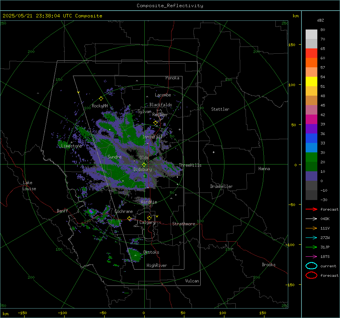The width and height of the screenshot is (340, 318).
Task: Click the Ponoka city label
Action: pyautogui.click(x=172, y=78)
